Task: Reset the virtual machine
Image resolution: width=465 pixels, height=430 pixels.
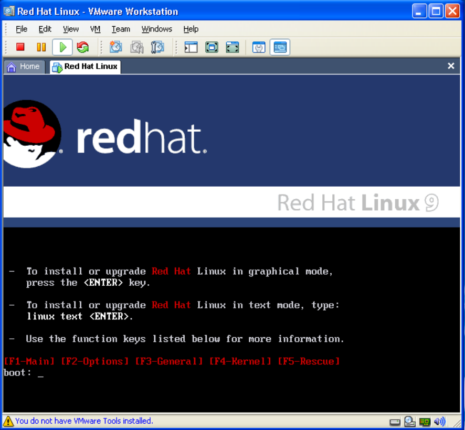Action: pos(82,47)
